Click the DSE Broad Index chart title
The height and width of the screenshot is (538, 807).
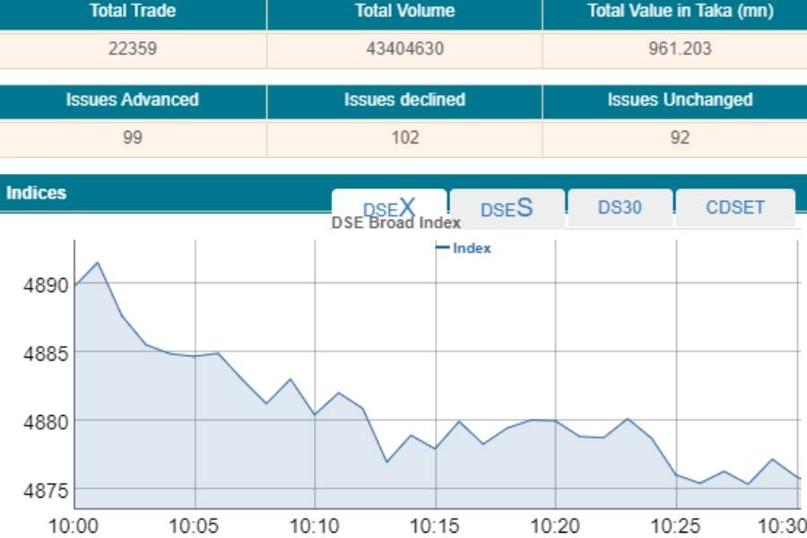pos(396,223)
